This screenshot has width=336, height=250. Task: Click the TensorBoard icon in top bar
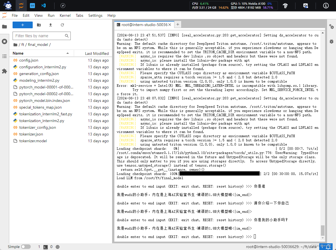(x=285, y=6)
